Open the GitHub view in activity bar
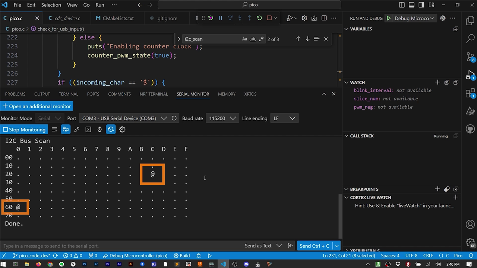 point(470,130)
